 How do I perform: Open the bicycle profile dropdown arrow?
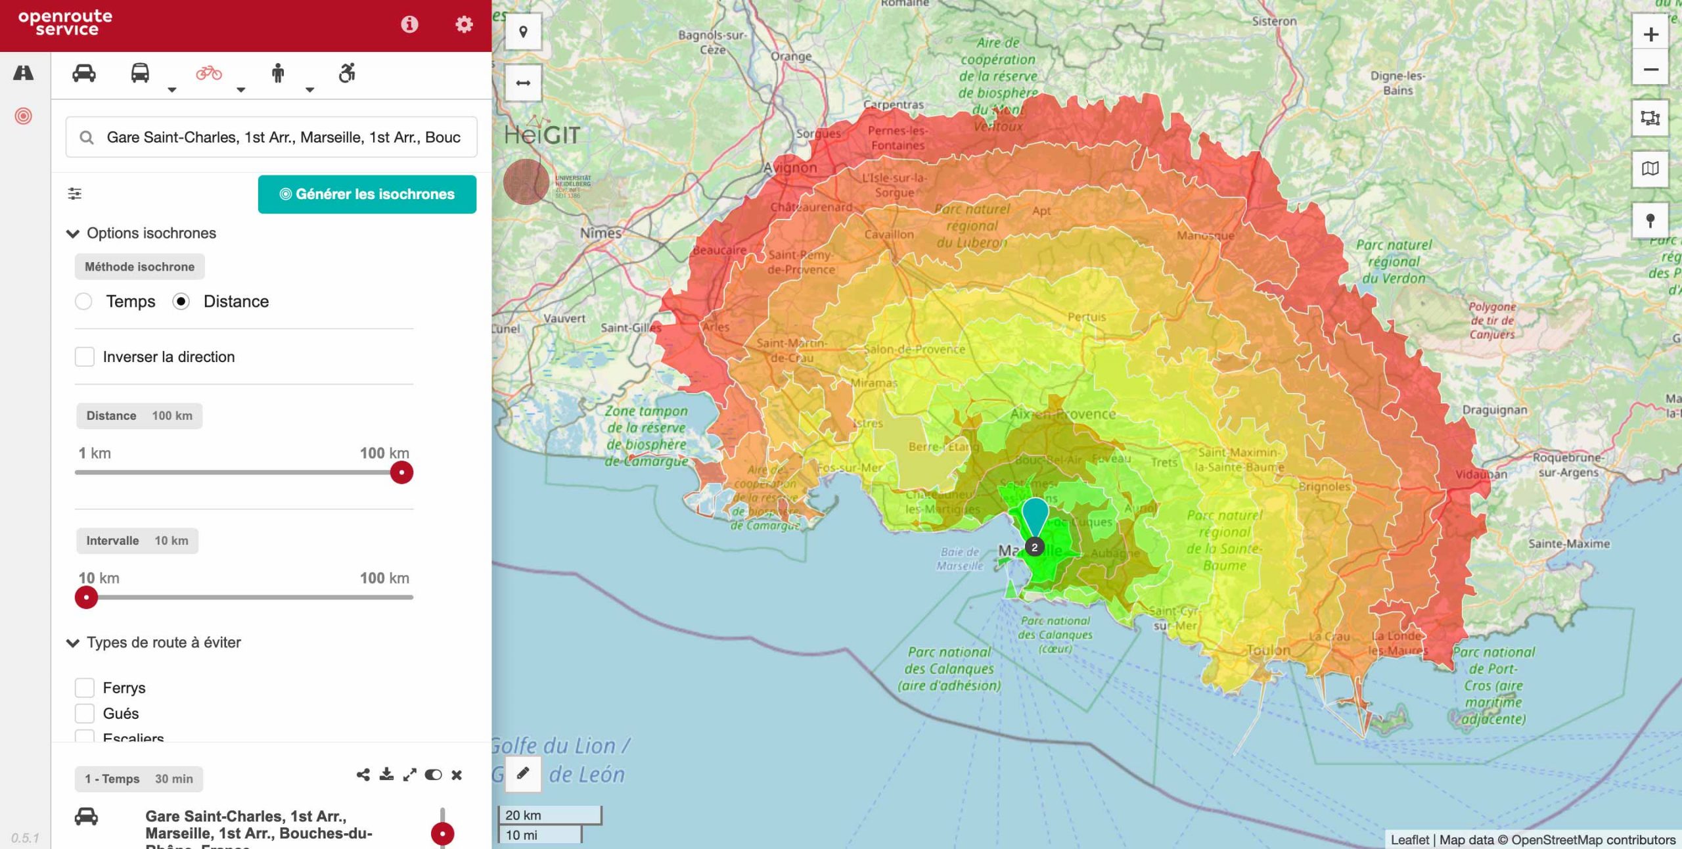coord(241,90)
